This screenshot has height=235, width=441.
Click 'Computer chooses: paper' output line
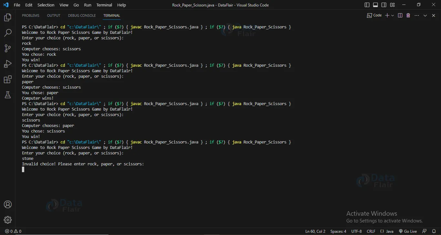tap(48, 125)
